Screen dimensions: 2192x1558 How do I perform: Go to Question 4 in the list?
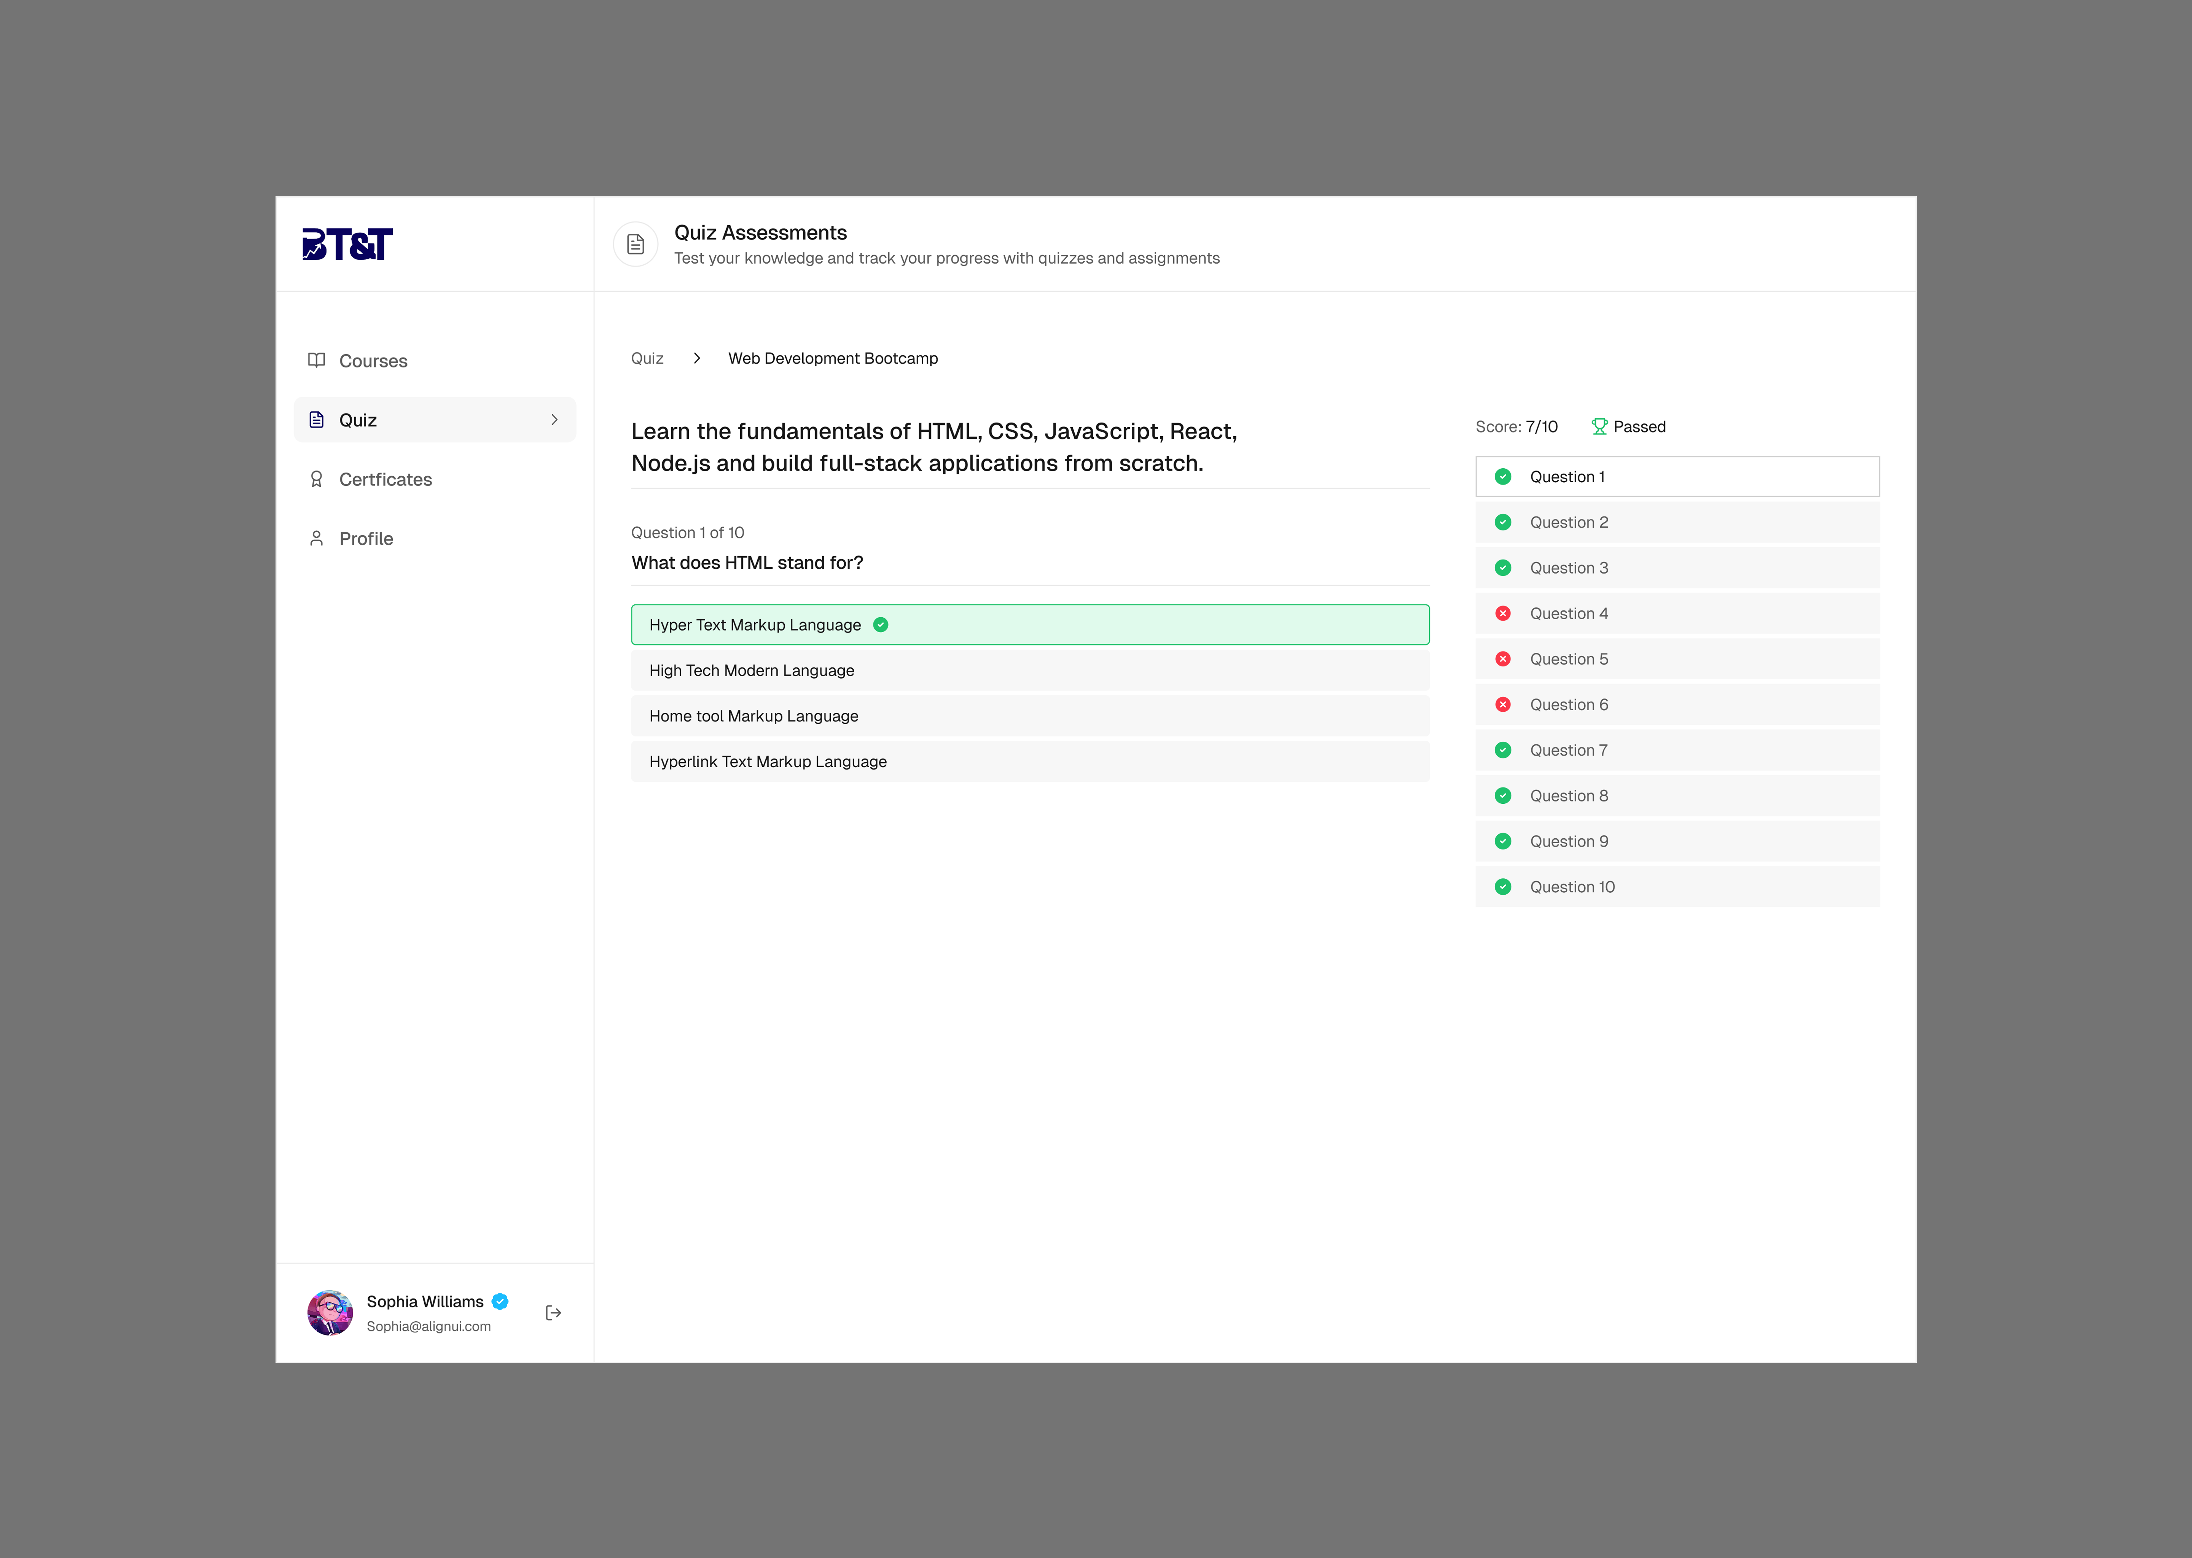1677,614
